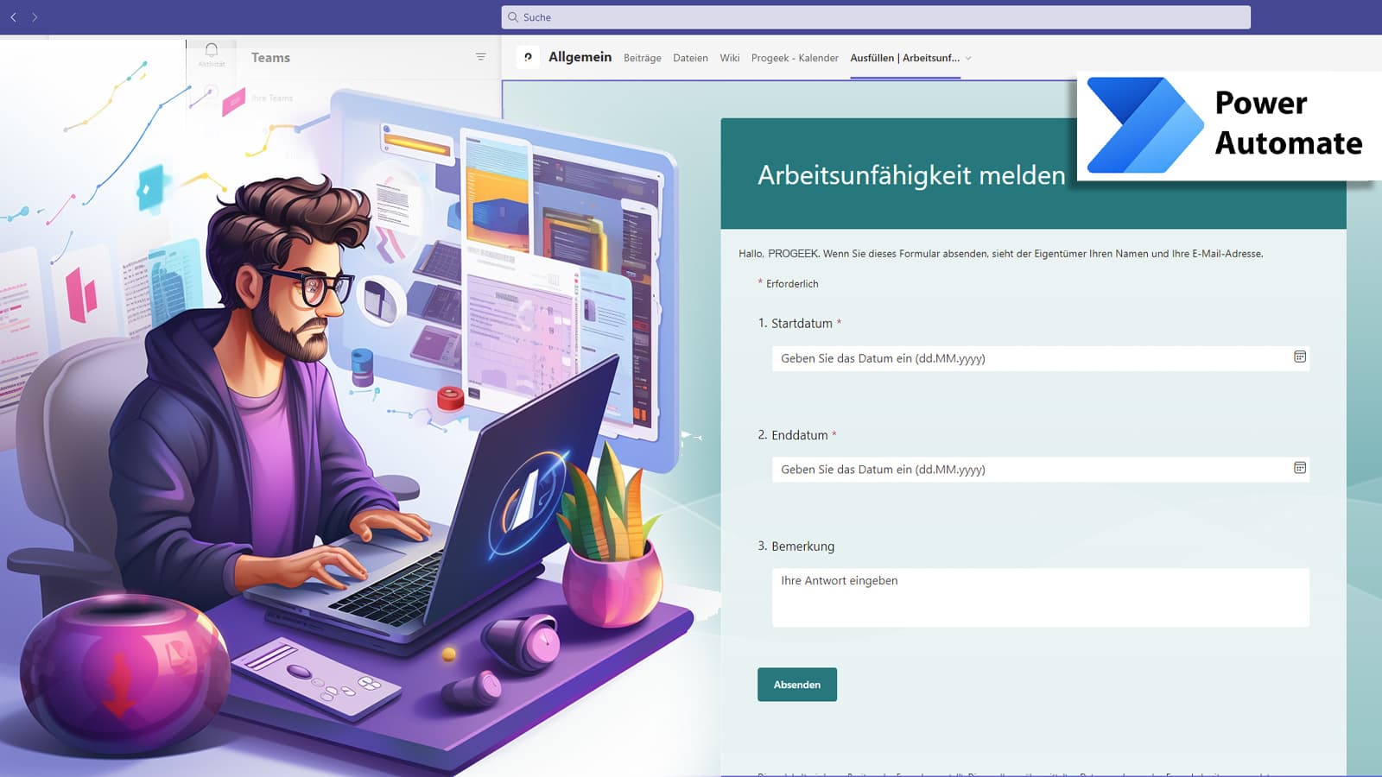The height and width of the screenshot is (777, 1382).
Task: Click the Bemerkung answer text box
Action: (1041, 597)
